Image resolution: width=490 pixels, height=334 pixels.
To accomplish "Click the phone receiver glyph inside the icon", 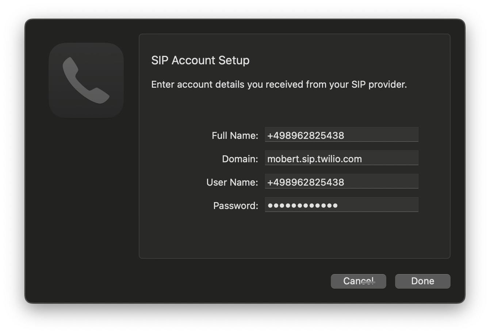I will (86, 81).
